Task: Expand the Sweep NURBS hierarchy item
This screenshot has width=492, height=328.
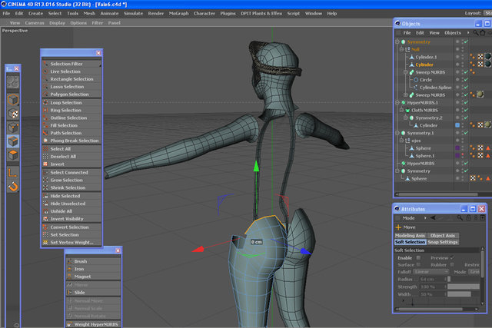Action: 406,72
